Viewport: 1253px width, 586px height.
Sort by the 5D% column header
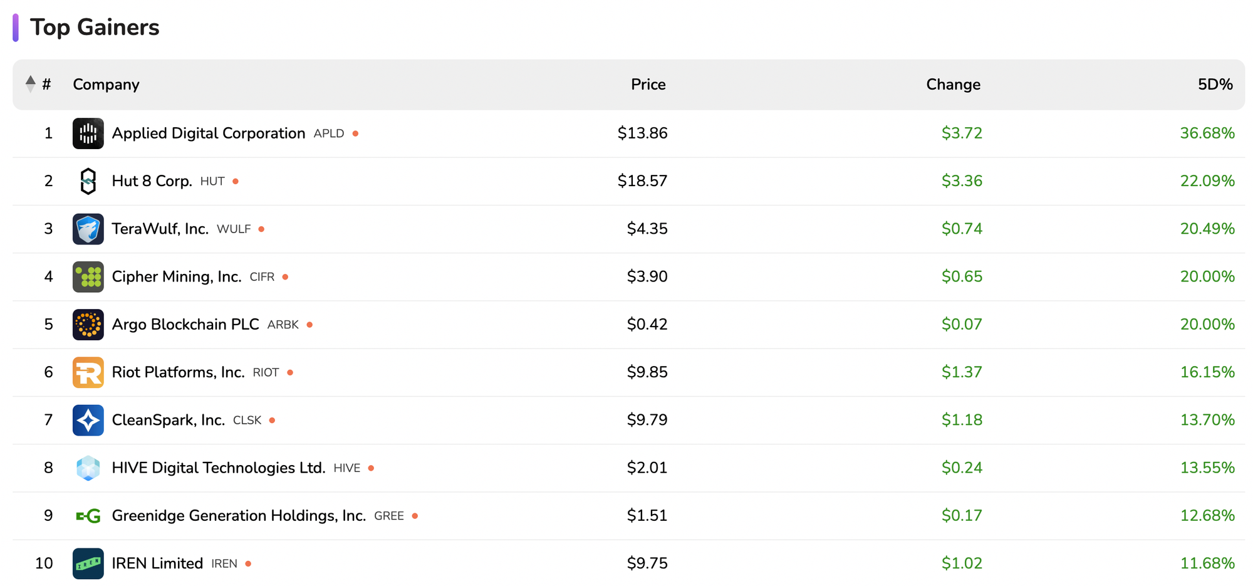tap(1215, 85)
